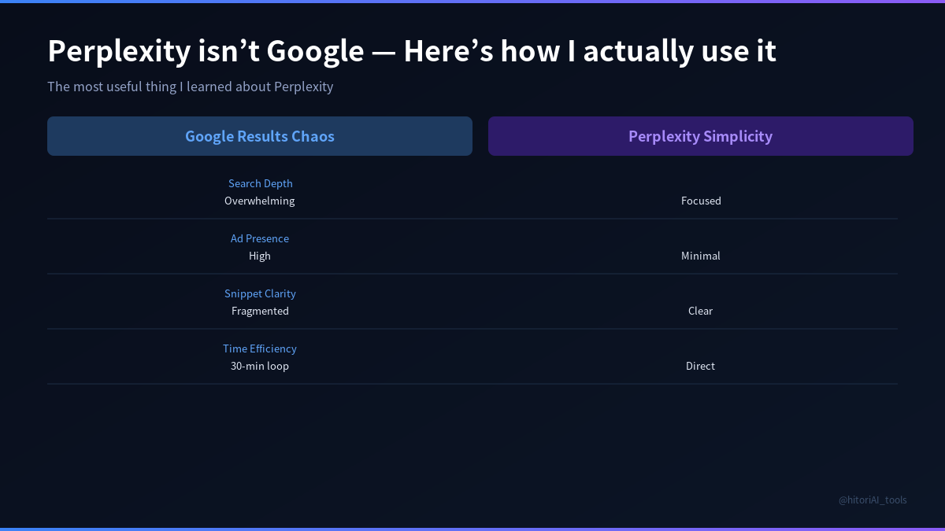Viewport: 945px width, 531px height.
Task: Click the Minimal value in Perplexity column
Action: click(x=701, y=256)
